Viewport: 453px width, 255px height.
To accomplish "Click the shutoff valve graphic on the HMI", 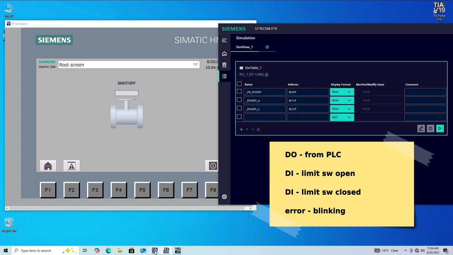I will (127, 114).
